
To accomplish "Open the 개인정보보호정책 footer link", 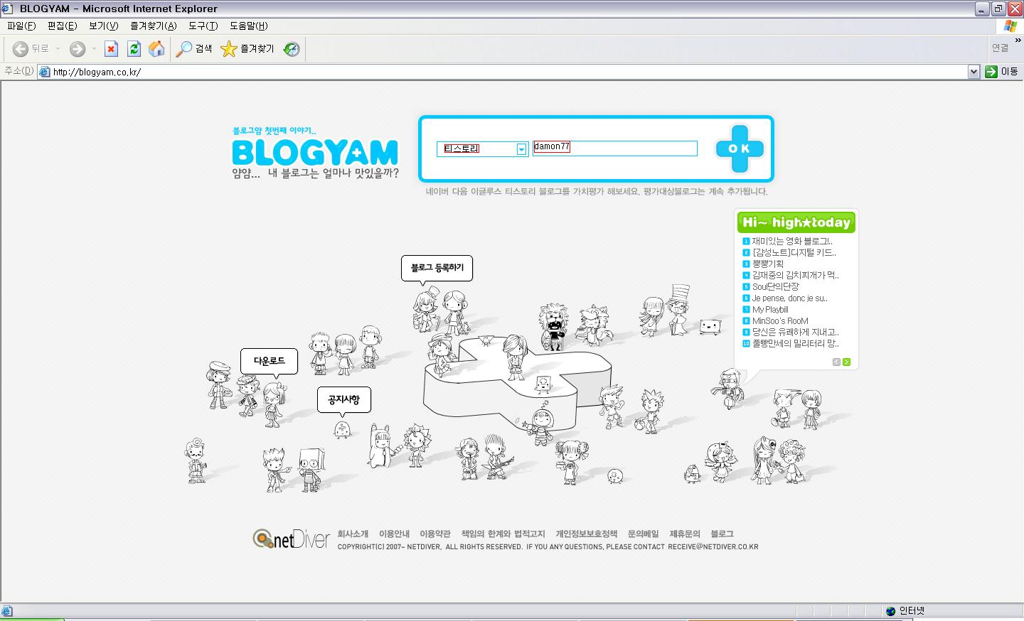I will click(587, 534).
